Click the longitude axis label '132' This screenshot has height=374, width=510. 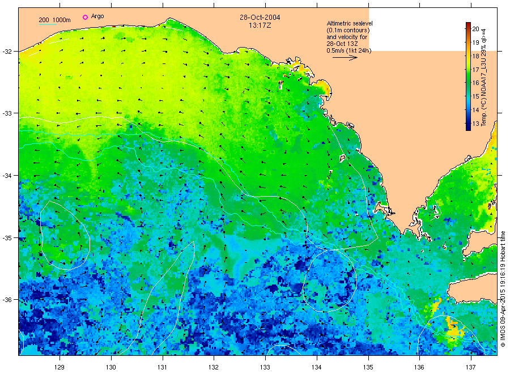pyautogui.click(x=214, y=367)
